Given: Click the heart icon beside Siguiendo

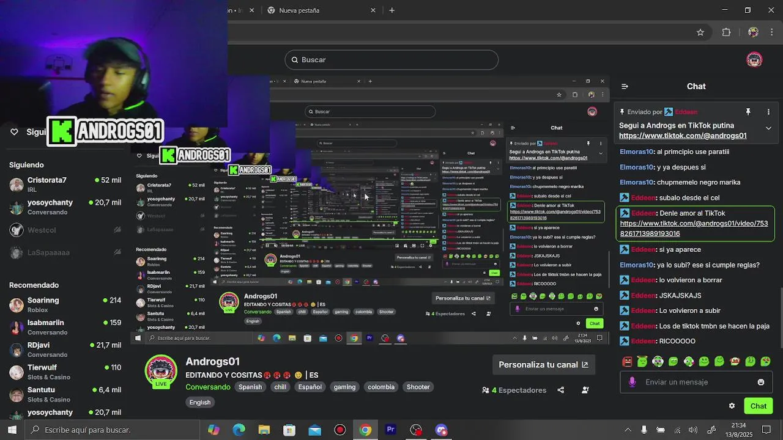Looking at the screenshot, I should (14, 131).
